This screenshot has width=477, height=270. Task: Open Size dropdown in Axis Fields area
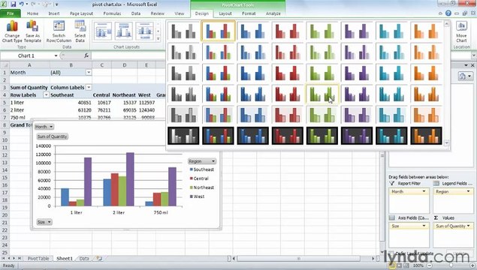pyautogui.click(x=424, y=226)
